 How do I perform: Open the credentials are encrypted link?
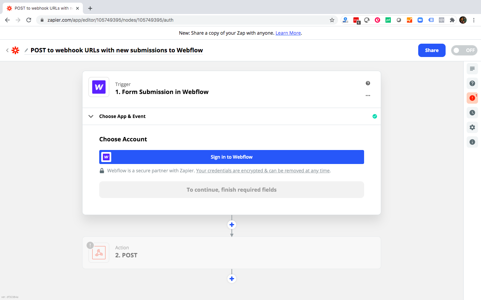tap(263, 171)
